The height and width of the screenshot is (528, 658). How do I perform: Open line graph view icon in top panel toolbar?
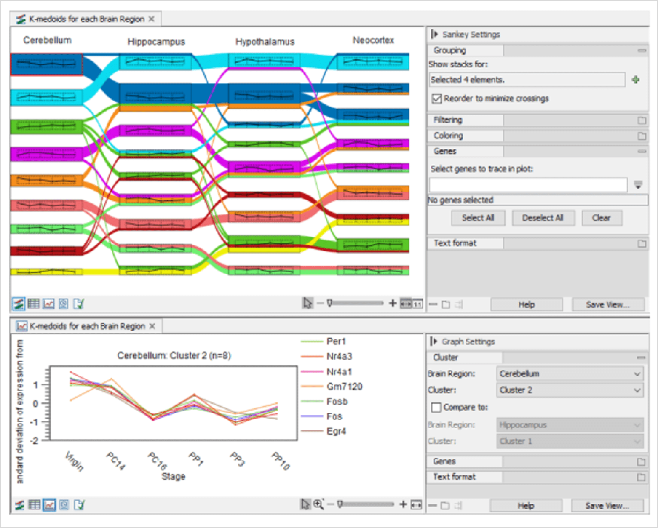(x=49, y=304)
